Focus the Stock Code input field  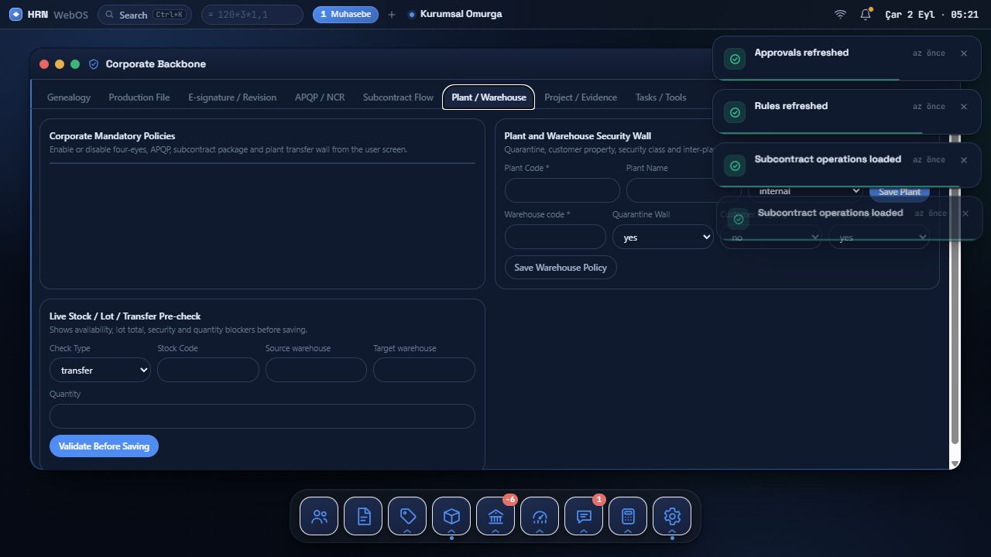[208, 370]
